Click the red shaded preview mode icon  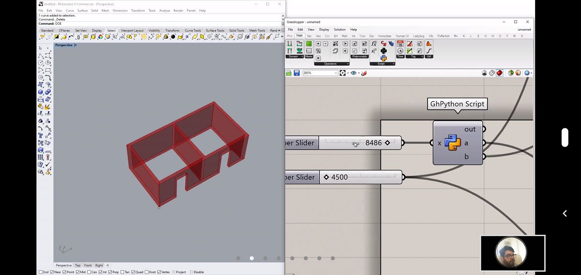point(499,73)
